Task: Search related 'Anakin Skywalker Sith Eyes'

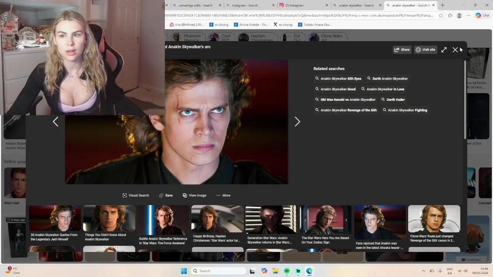Action: click(338, 78)
